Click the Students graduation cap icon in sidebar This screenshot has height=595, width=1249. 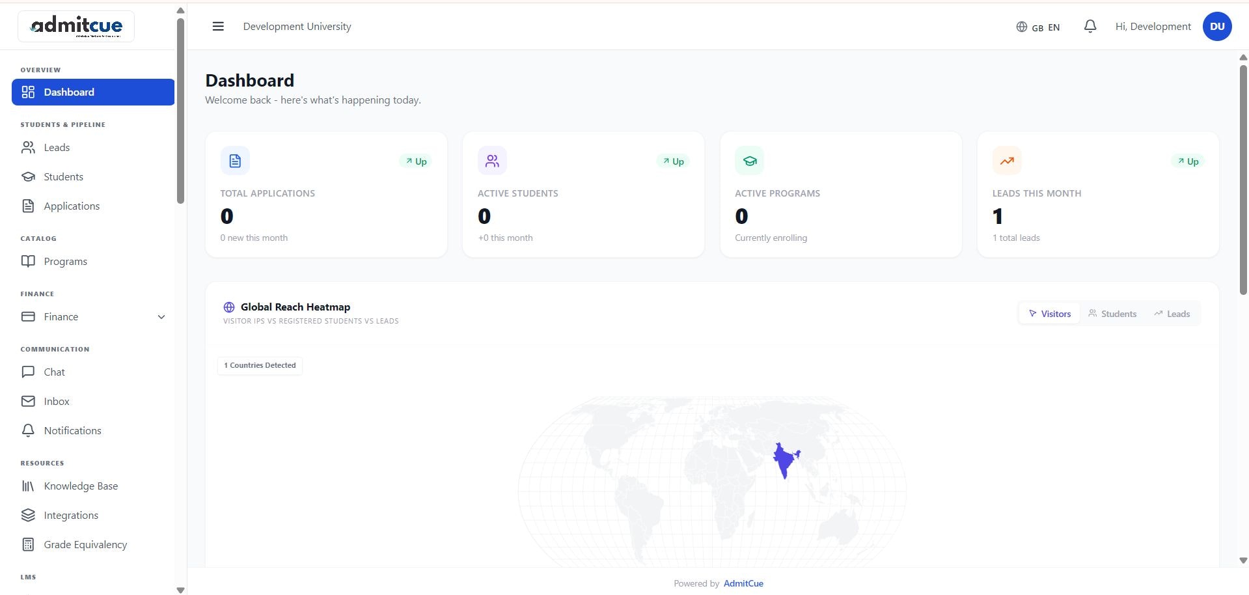point(28,177)
